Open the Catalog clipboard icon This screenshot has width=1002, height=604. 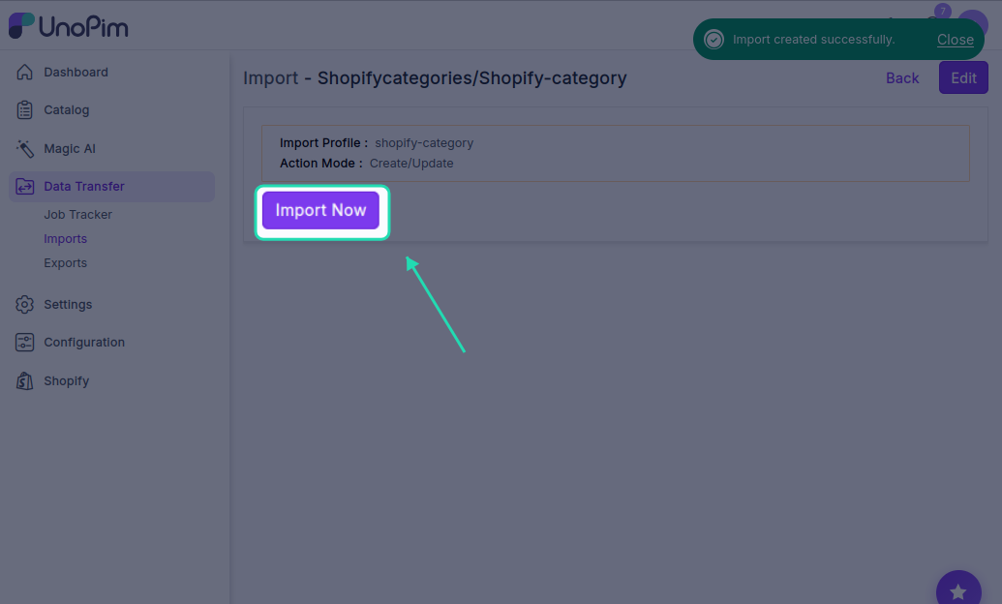pos(24,110)
